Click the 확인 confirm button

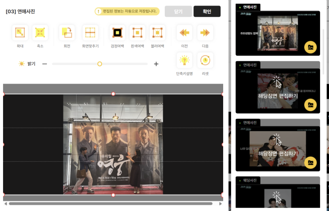207,12
